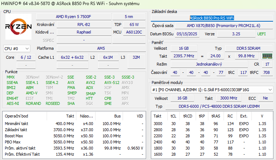Click the BIOS version 3.25 value

[236, 34]
